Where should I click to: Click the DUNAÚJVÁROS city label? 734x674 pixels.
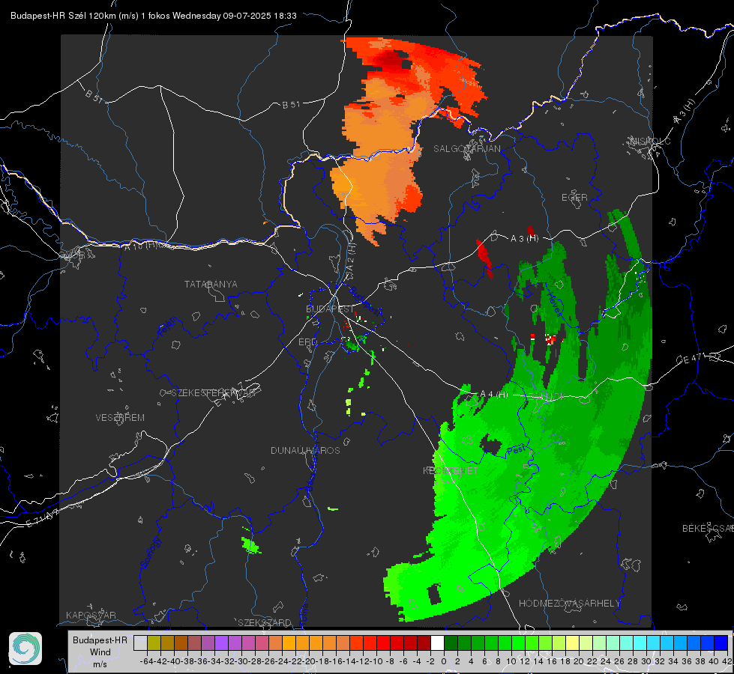[305, 450]
